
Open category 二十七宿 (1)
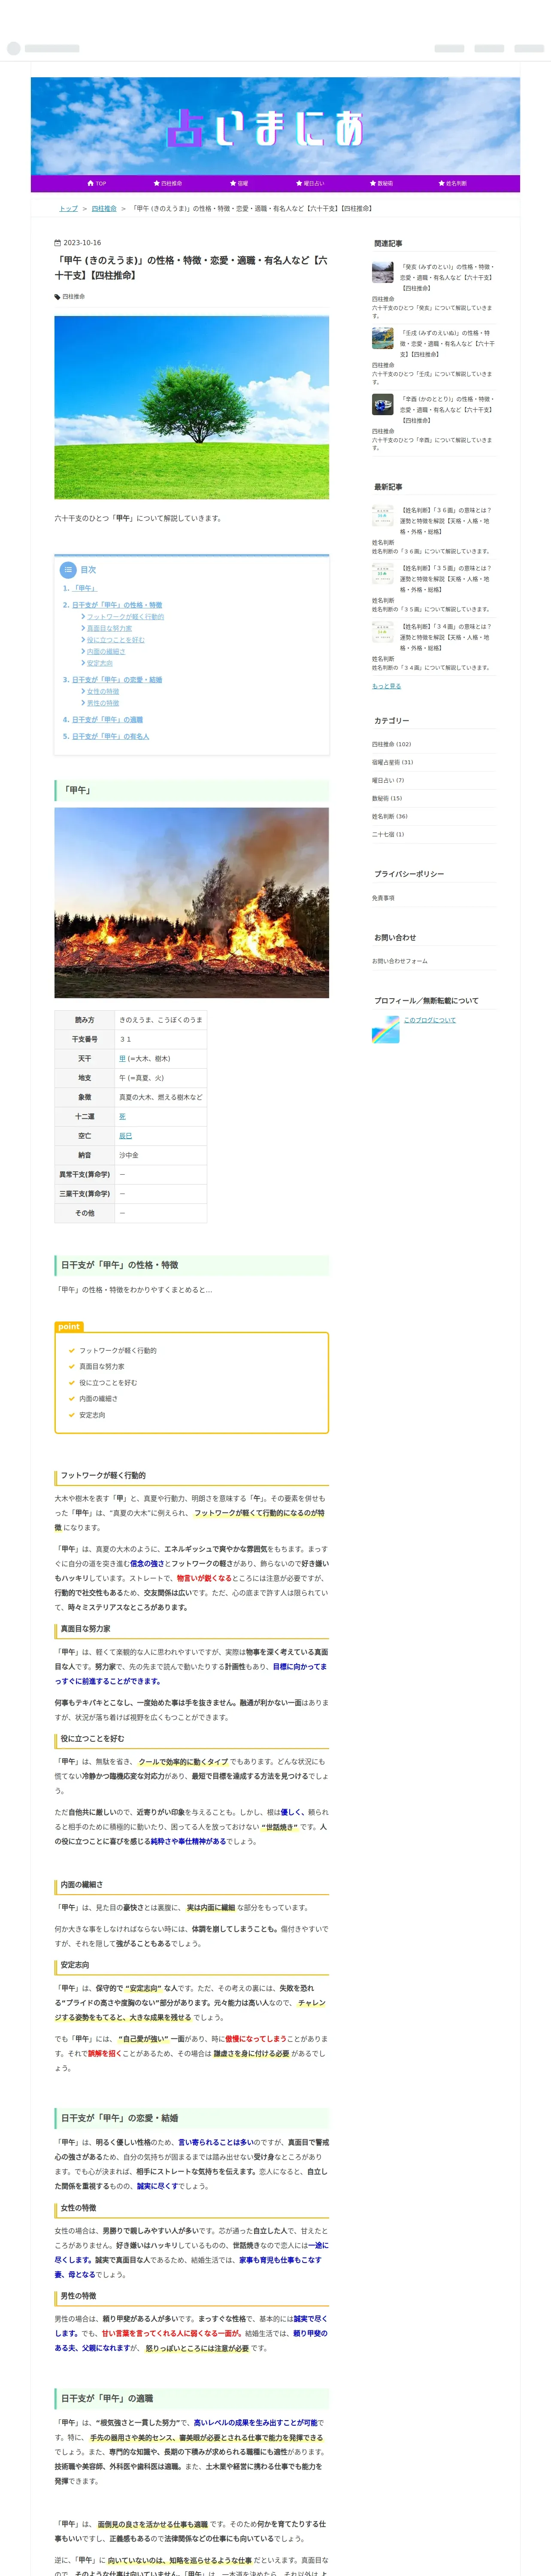click(388, 834)
